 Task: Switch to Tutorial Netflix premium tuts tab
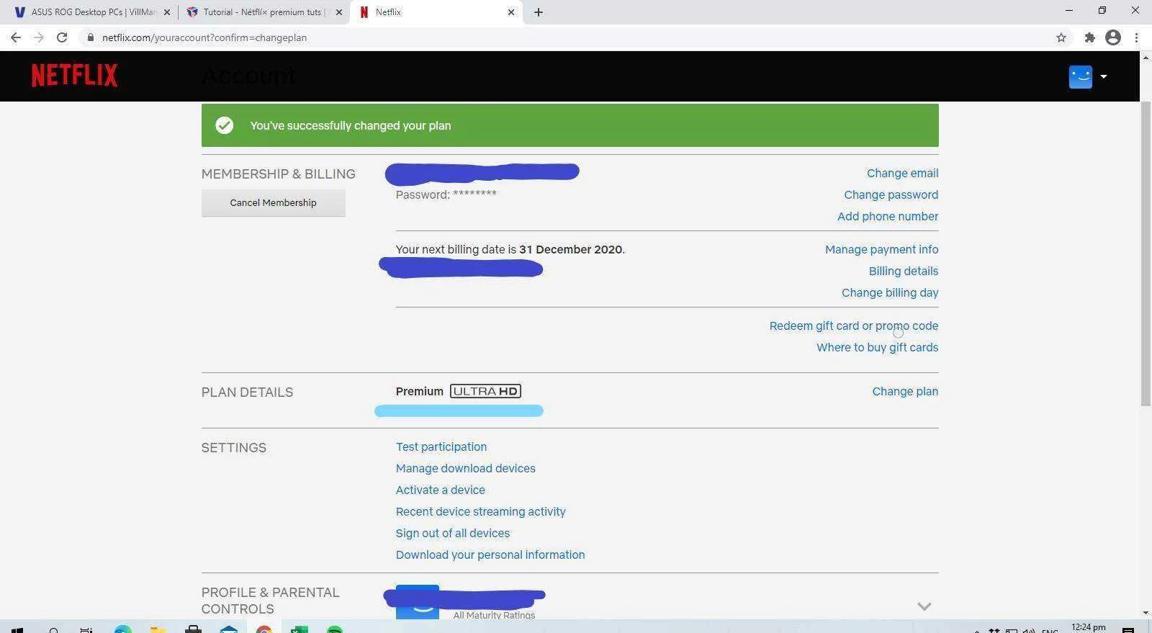tap(264, 12)
